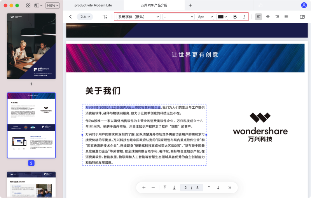Jump to last page icon
Image resolution: width=311 pixels, height=198 pixels.
tap(174, 188)
